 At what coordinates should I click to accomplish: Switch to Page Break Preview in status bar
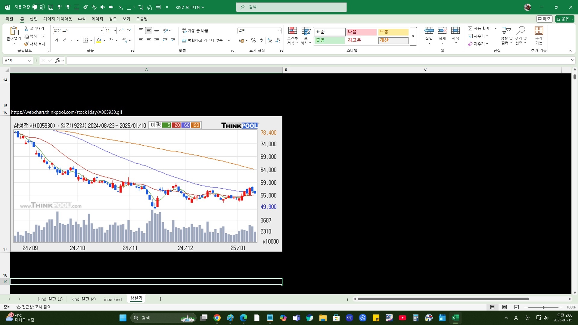click(x=517, y=307)
